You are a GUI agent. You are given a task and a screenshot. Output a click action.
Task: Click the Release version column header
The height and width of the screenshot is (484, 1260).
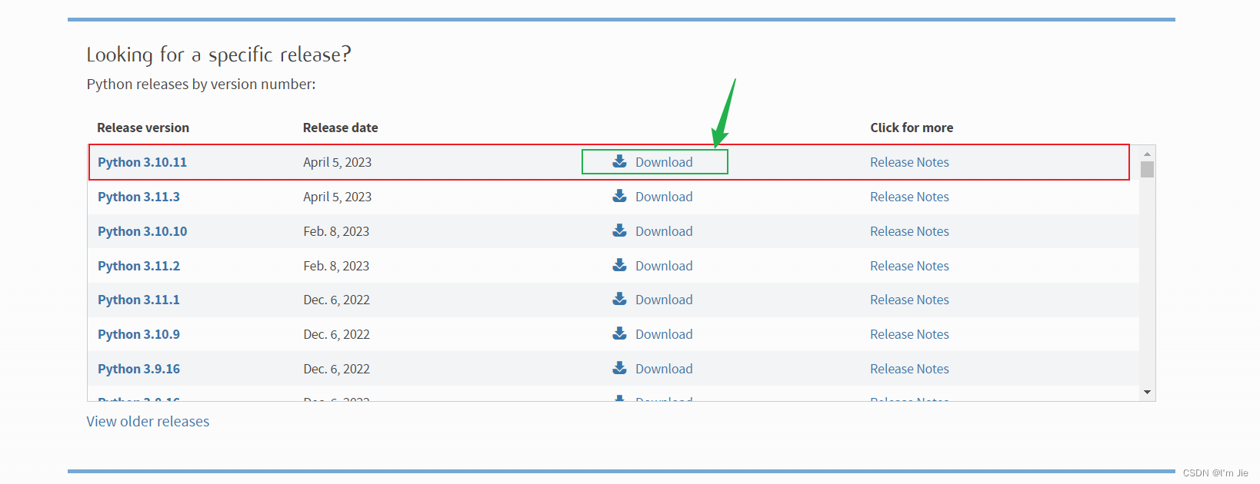[x=143, y=128]
